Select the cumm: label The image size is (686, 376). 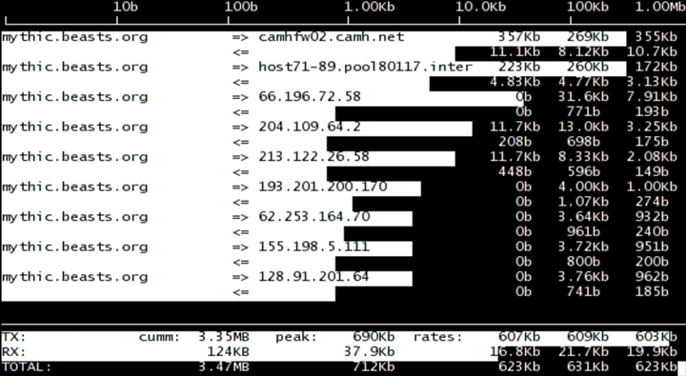[160, 337]
